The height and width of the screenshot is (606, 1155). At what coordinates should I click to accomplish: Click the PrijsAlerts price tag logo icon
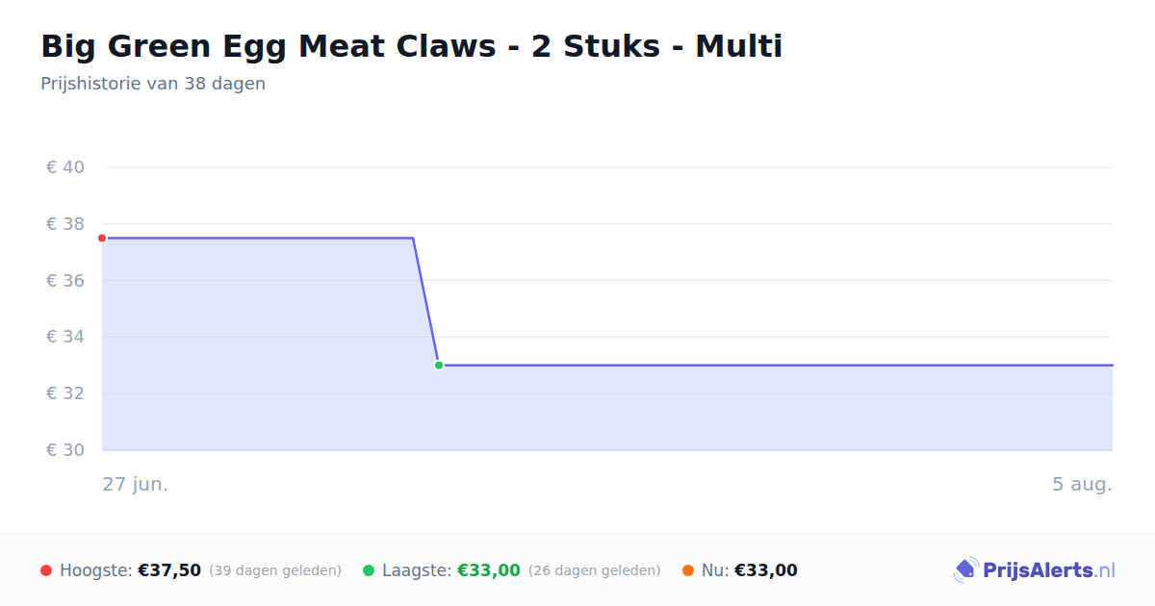click(x=965, y=570)
